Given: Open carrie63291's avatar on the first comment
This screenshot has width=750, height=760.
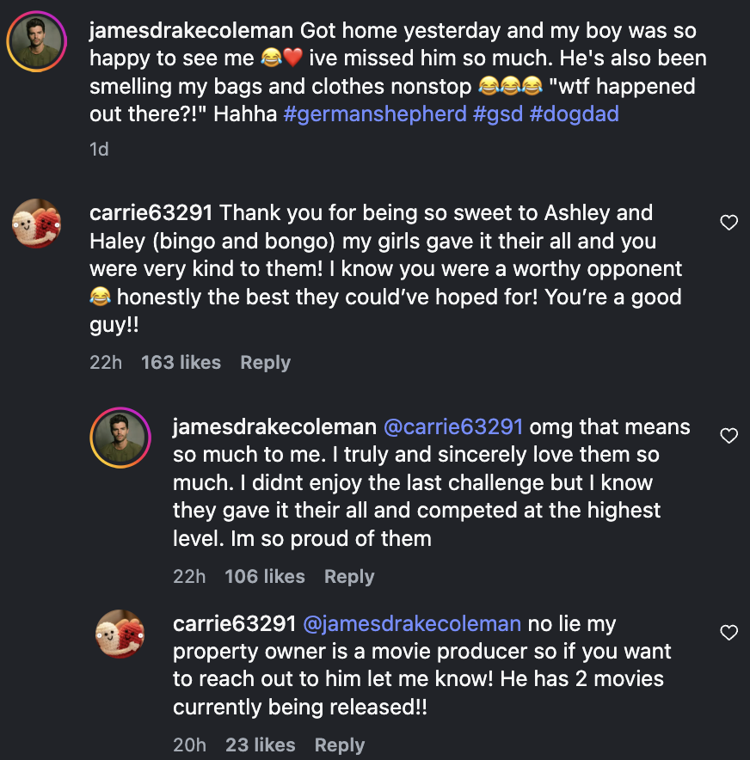Looking at the screenshot, I should click(36, 223).
